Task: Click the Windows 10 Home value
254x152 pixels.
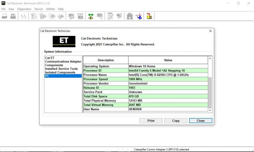Action: pyautogui.click(x=168, y=66)
